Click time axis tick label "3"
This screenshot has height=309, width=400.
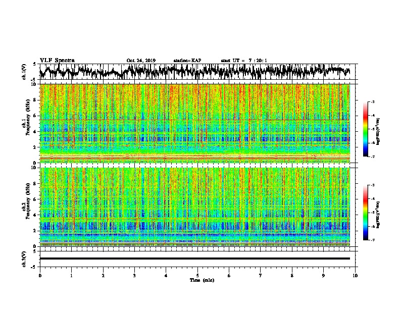[134, 276]
